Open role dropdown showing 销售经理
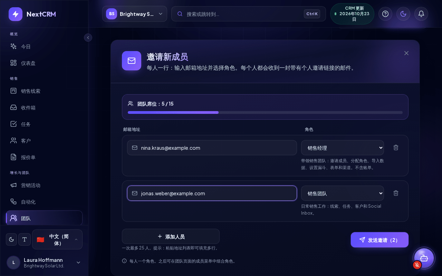This screenshot has height=276, width=442. (x=343, y=148)
